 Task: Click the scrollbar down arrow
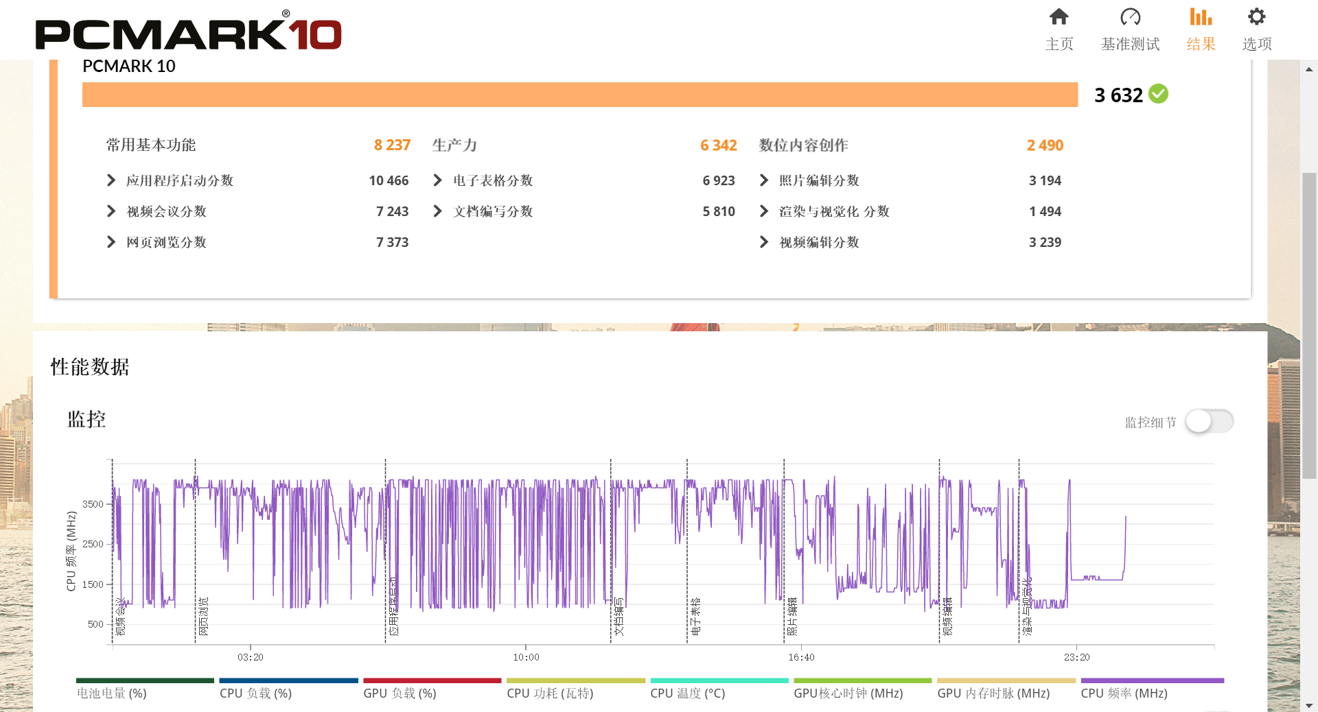pos(1309,705)
